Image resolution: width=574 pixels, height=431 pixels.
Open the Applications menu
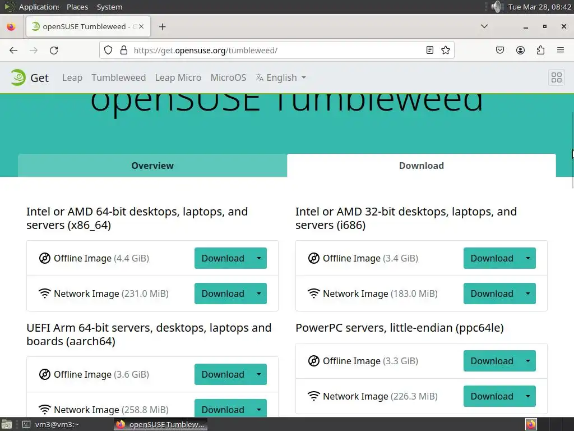39,7
